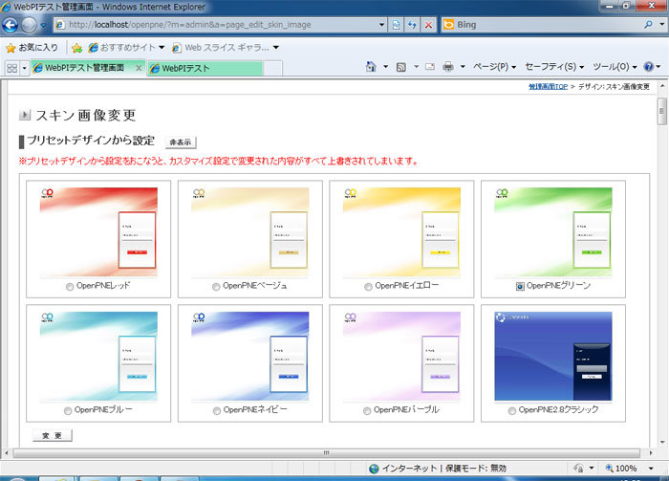This screenshot has width=669, height=481.
Task: Click the Compatibility View icon
Action: 396,25
